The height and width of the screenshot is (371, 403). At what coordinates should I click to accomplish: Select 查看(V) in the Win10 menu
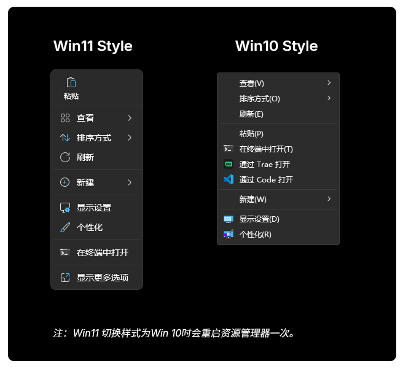tap(278, 83)
